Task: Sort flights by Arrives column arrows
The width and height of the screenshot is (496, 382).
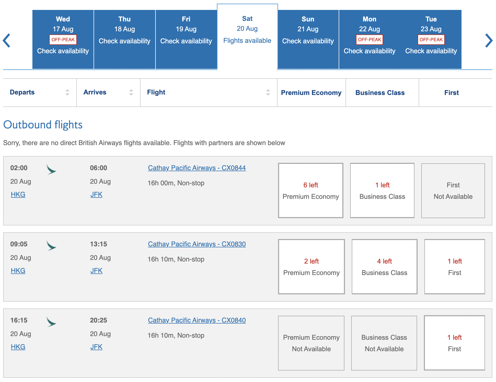Action: [131, 92]
